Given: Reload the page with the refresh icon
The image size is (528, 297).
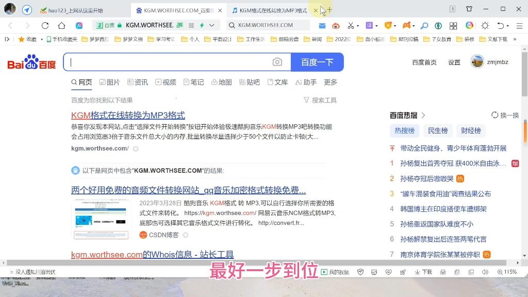Looking at the screenshot, I should click(x=45, y=25).
